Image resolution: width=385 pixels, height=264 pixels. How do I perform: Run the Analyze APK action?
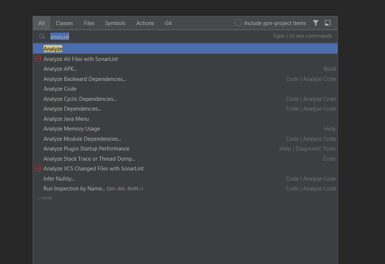click(x=61, y=69)
